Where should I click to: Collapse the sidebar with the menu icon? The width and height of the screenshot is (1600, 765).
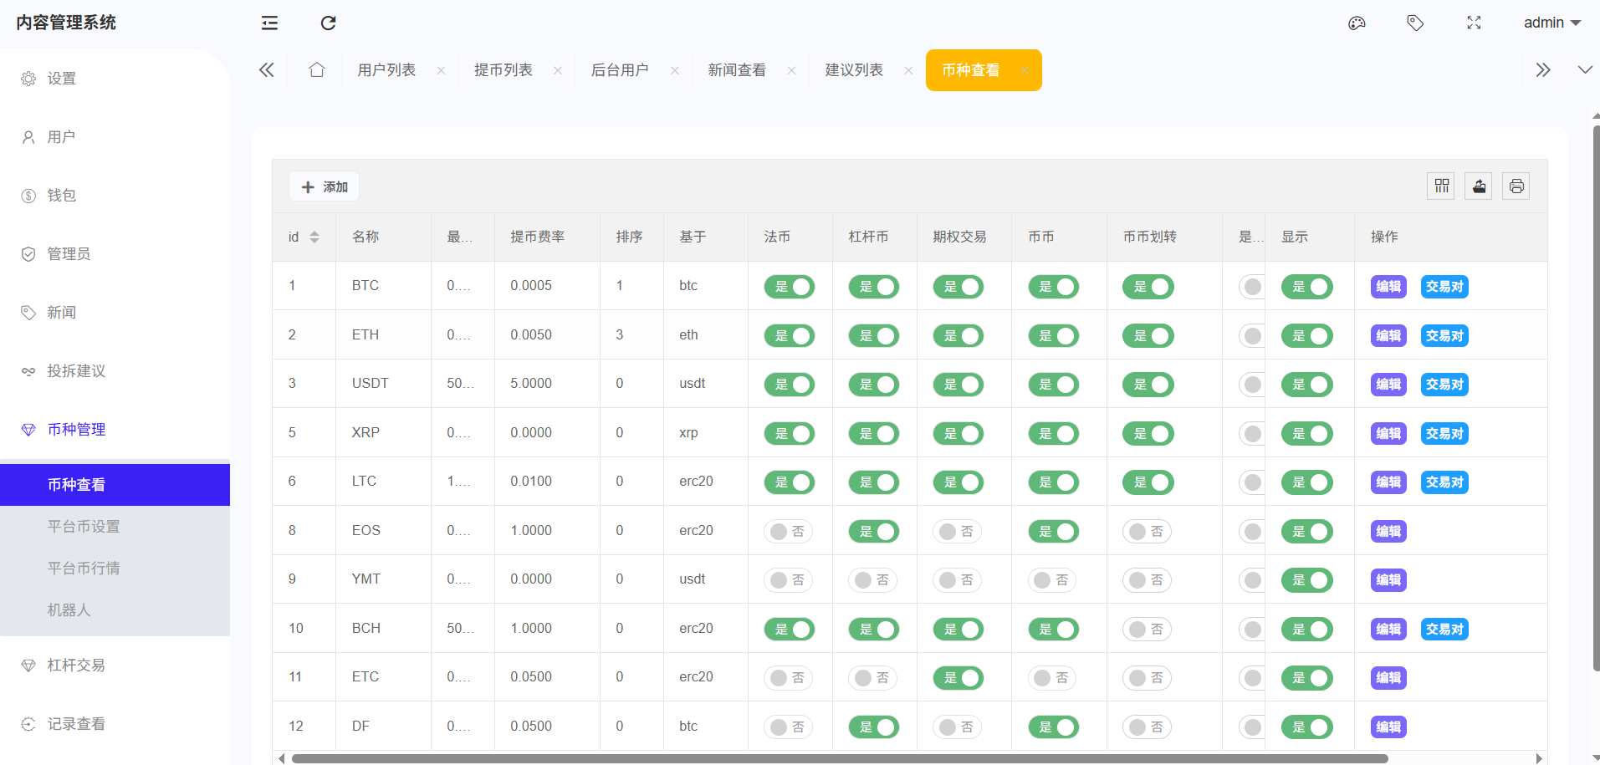click(269, 23)
